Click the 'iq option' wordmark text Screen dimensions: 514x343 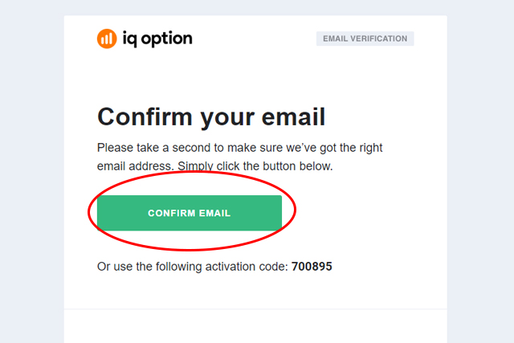coord(157,39)
